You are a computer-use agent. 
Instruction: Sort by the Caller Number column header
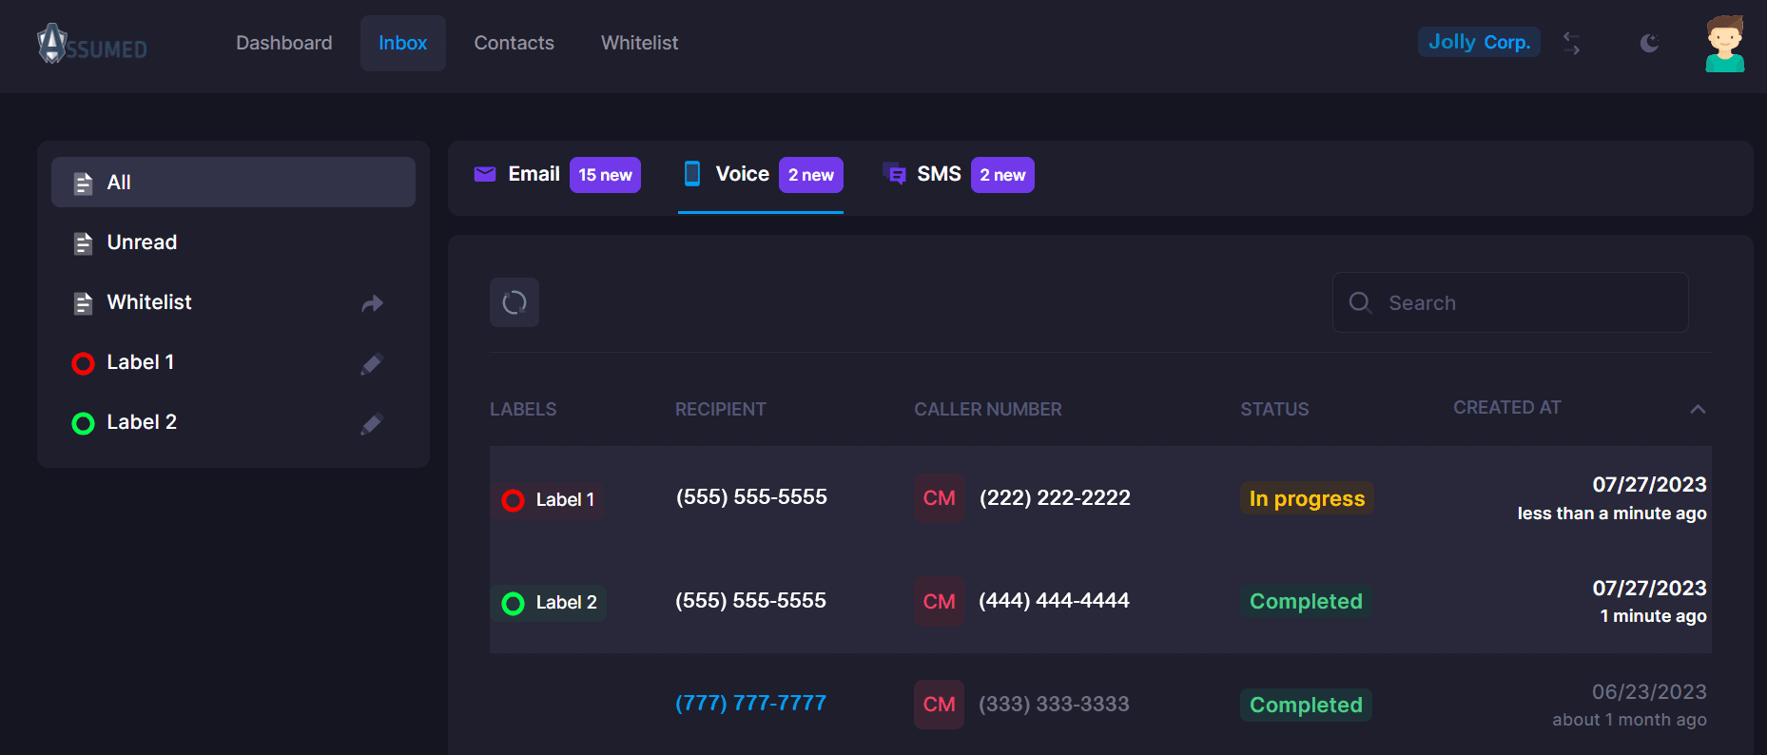[987, 409]
